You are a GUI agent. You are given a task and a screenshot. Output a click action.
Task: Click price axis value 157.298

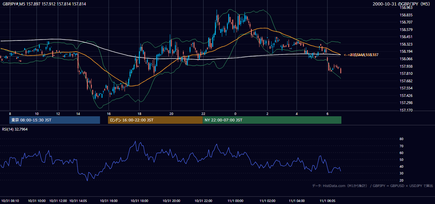coord(406,103)
